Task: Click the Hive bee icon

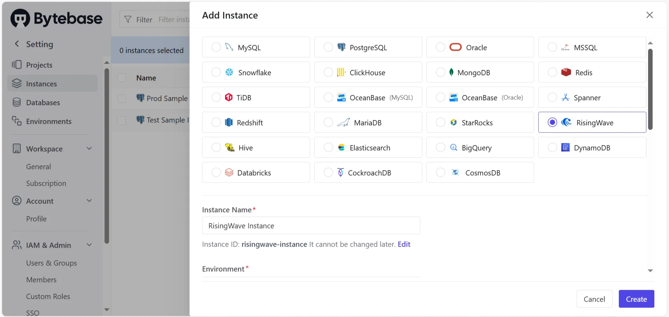Action: tap(230, 147)
